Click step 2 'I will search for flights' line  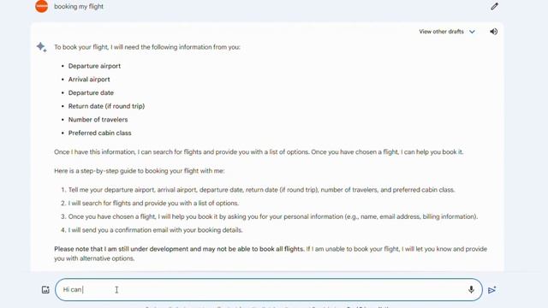pyautogui.click(x=153, y=204)
